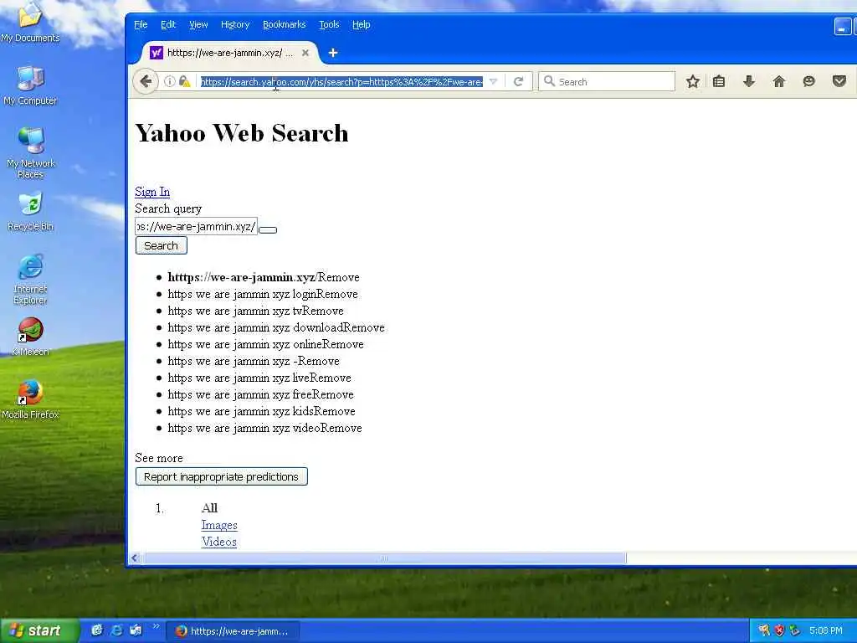
Task: Click the Sign In link
Action: pyautogui.click(x=152, y=192)
